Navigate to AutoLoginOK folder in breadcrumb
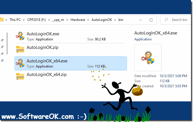The image size is (193, 122). tap(102, 20)
